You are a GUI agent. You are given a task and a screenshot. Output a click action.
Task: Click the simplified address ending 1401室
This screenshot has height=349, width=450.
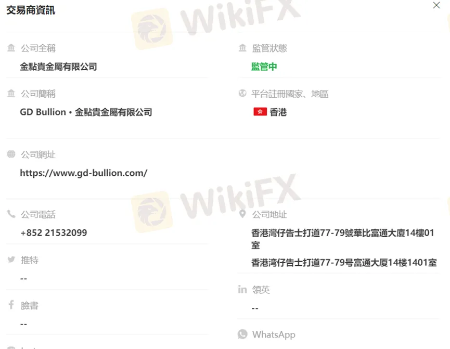click(x=344, y=262)
